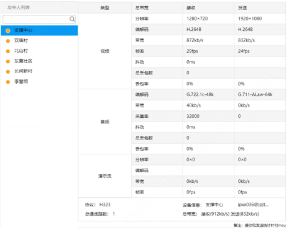Click the 视频 type cell
Image resolution: width=289 pixels, height=230 pixels.
coord(105,51)
